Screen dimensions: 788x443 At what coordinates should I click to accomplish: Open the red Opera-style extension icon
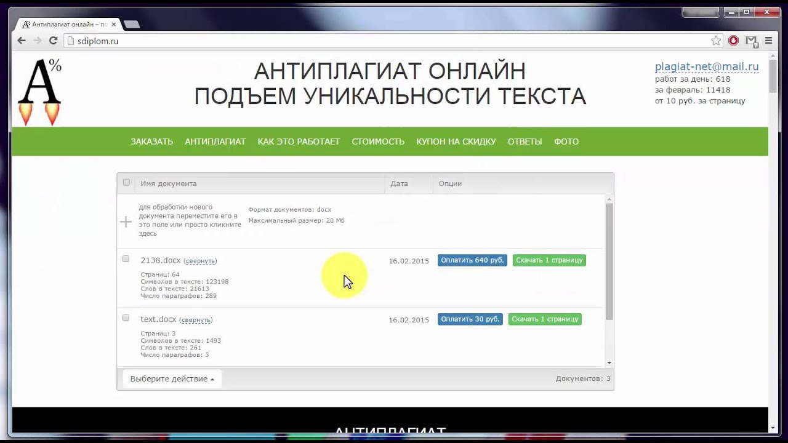(x=733, y=41)
